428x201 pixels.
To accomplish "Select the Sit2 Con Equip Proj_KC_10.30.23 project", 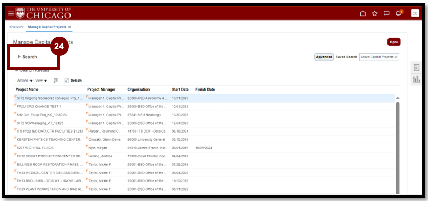I will [x=42, y=115].
